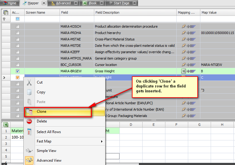
Task: Select Clone from the context menu
Action: pos(42,112)
